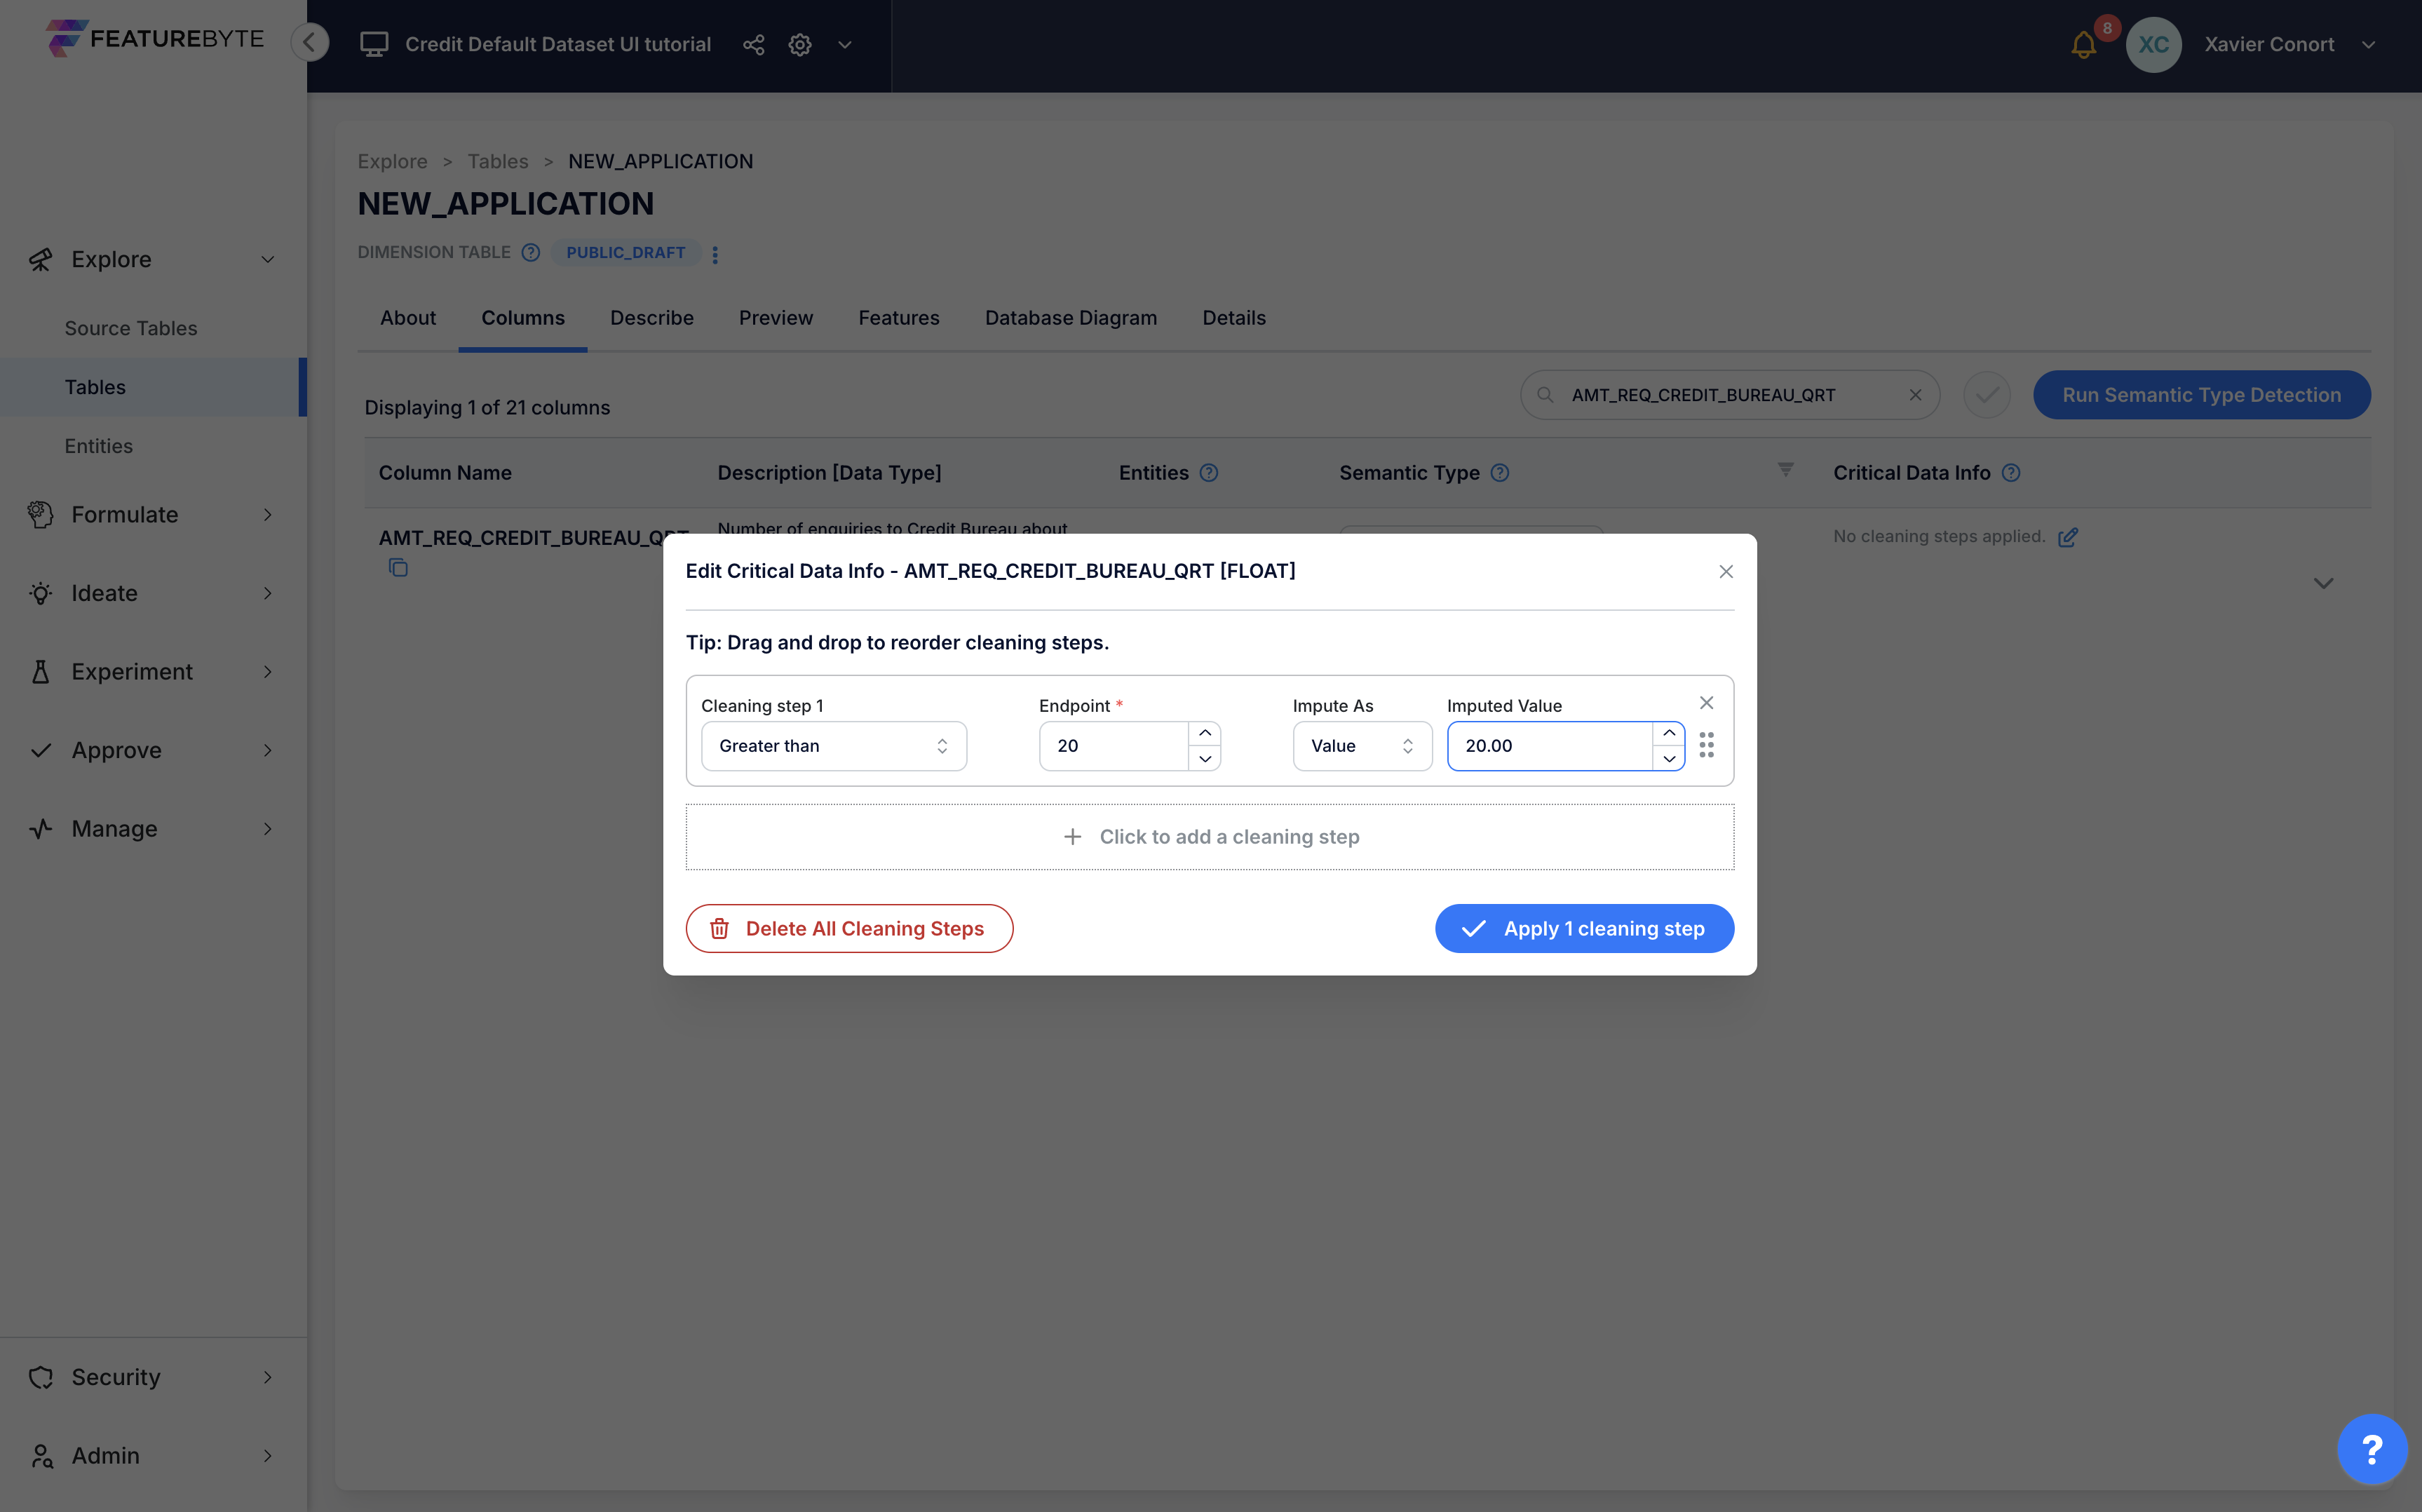This screenshot has height=1512, width=2422.
Task: Go to Explore breadcrumb
Action: coord(392,161)
